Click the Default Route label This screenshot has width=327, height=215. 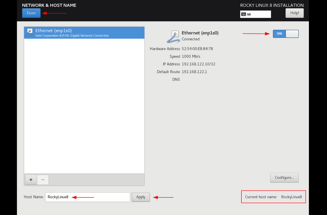[168, 72]
